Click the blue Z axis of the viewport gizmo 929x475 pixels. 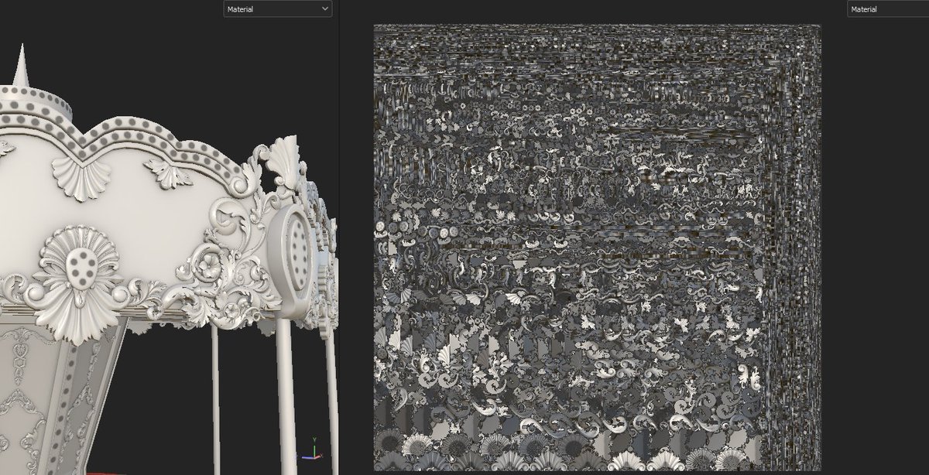point(305,456)
